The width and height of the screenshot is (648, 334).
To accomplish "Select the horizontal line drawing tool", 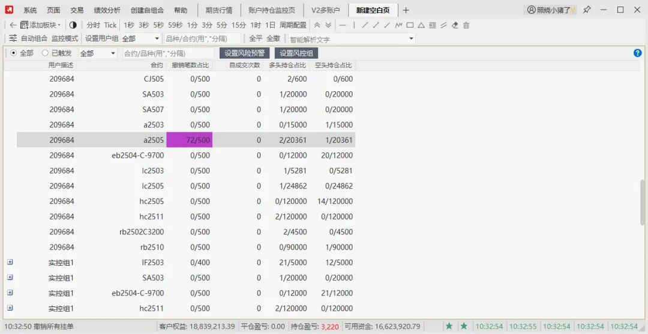I will [x=342, y=25].
